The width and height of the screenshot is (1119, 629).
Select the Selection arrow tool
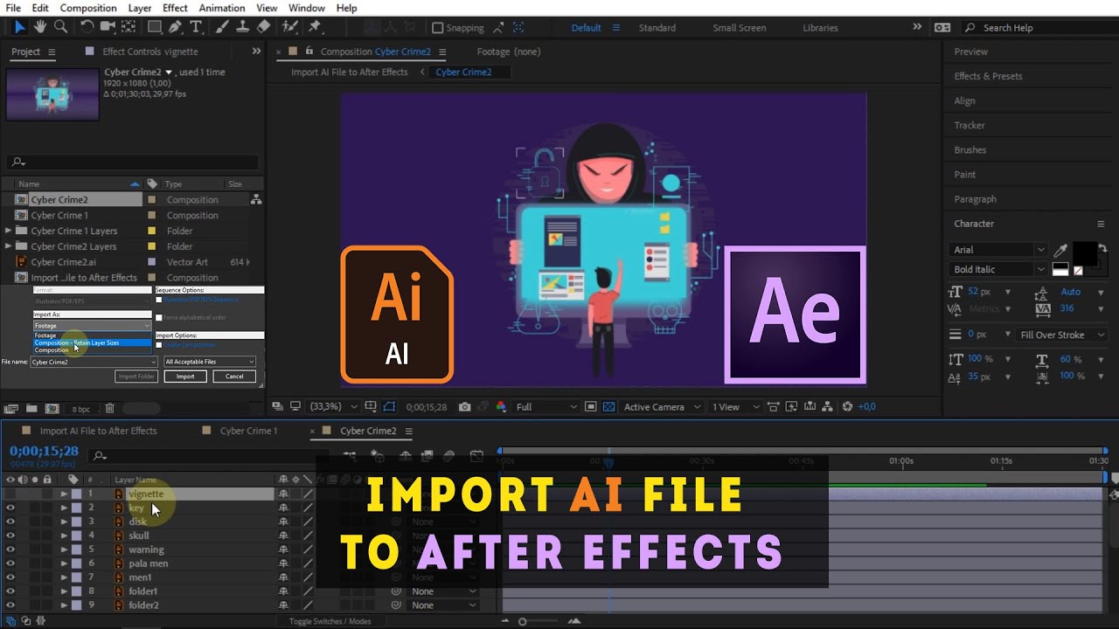(19, 27)
